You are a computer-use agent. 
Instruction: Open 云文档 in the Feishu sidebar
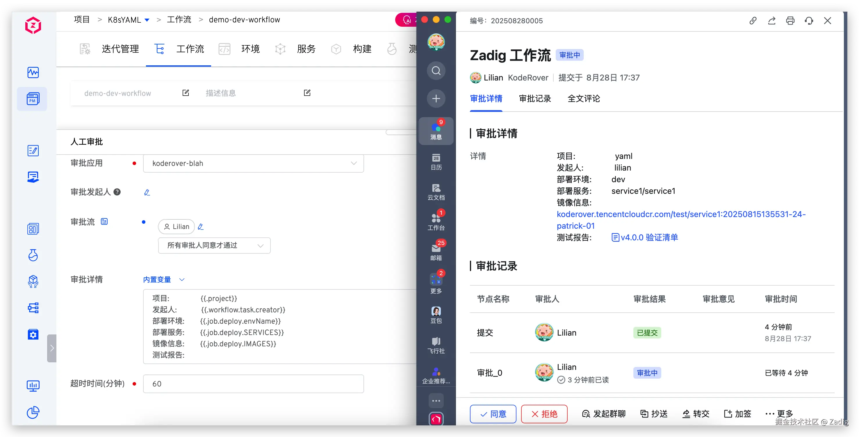click(x=436, y=192)
